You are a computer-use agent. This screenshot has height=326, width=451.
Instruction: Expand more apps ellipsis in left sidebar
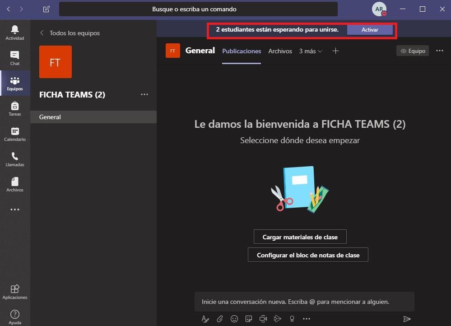(15, 210)
